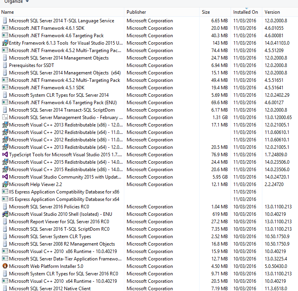Click the SQL Server Management Studio February icon
Viewport: 298px width, 291px height.
click(x=5, y=117)
